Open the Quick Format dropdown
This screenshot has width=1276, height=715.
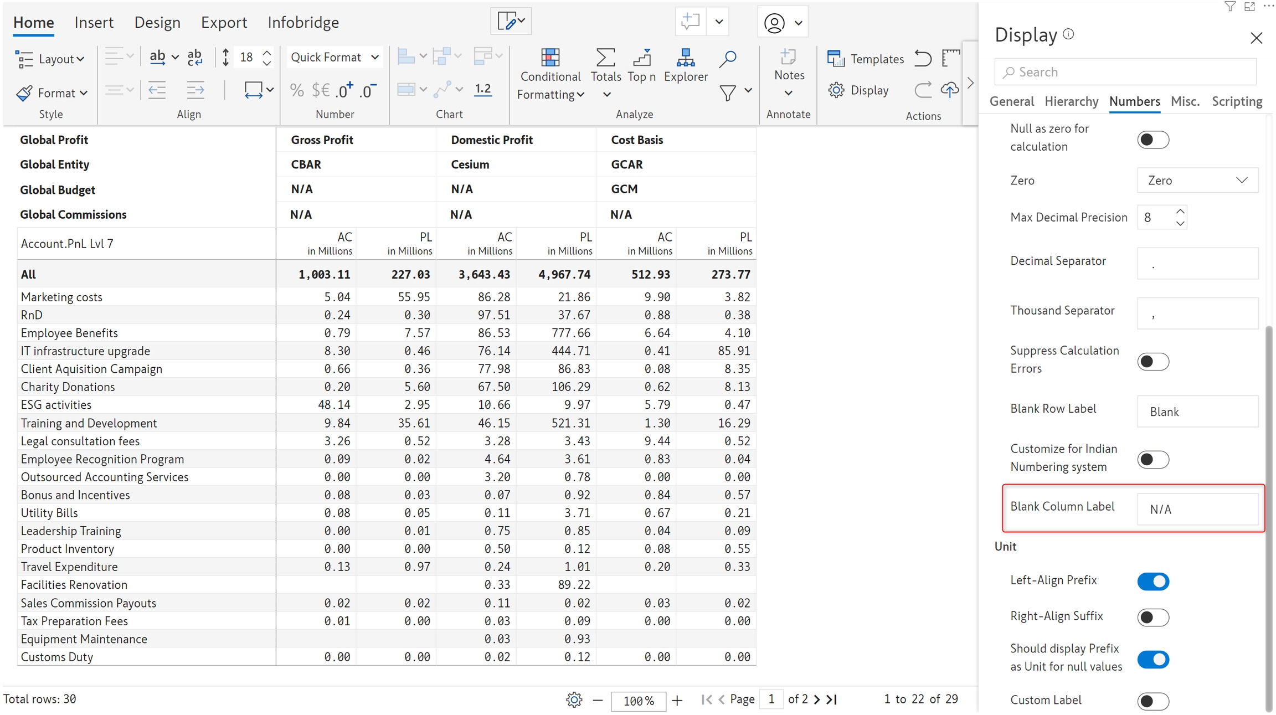(334, 58)
